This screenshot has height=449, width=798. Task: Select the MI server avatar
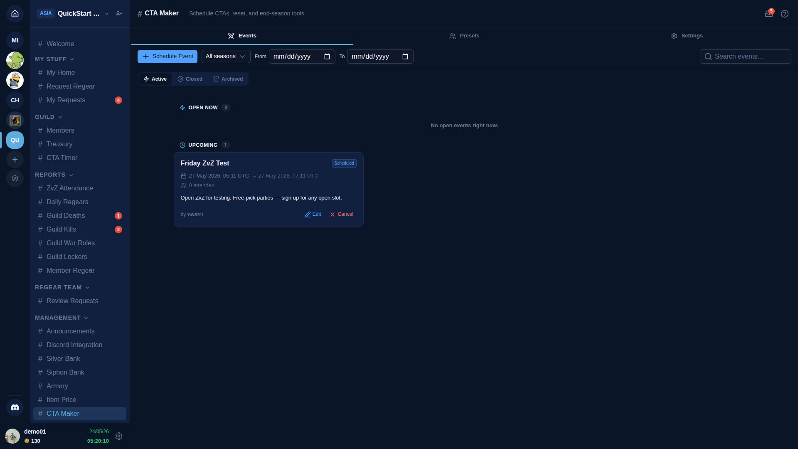[x=15, y=40]
